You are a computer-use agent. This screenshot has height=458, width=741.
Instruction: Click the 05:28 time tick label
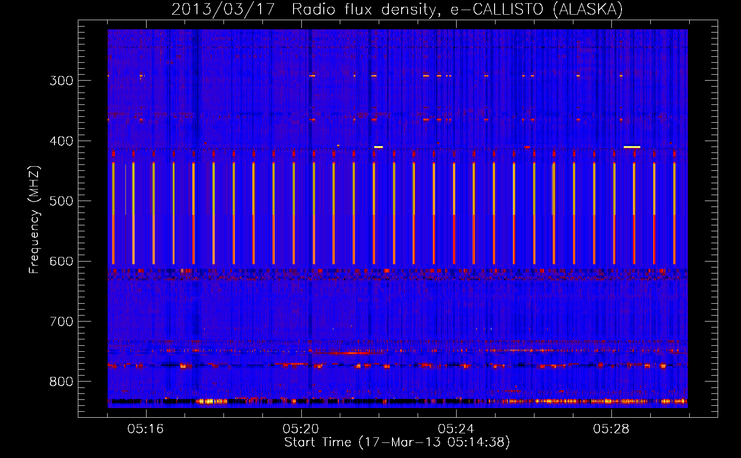coord(611,429)
